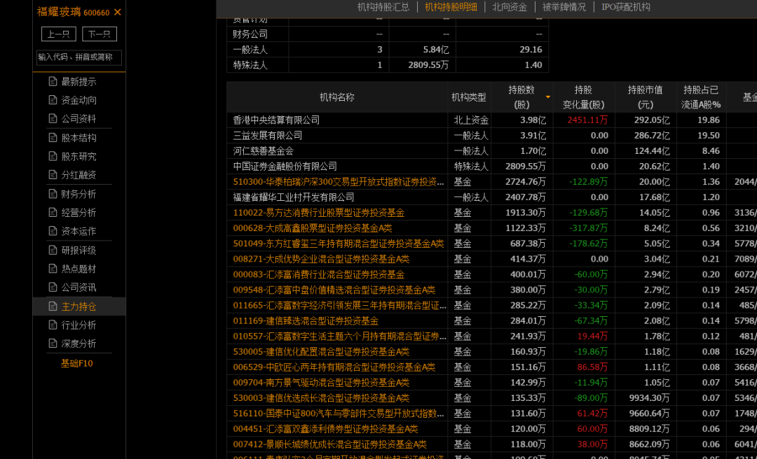Click 特殊法人 row in summary table
This screenshot has width=757, height=459.
click(x=387, y=65)
